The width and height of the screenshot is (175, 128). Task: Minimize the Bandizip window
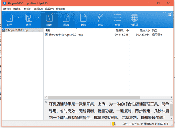148,3
